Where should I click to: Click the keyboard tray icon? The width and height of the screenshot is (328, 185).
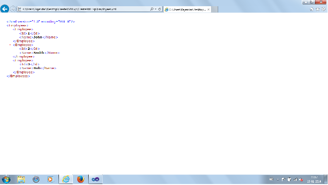point(271,179)
